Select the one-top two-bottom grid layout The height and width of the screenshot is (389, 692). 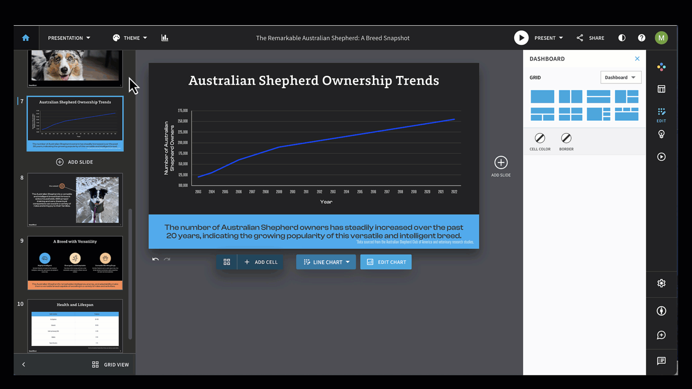pyautogui.click(x=542, y=114)
